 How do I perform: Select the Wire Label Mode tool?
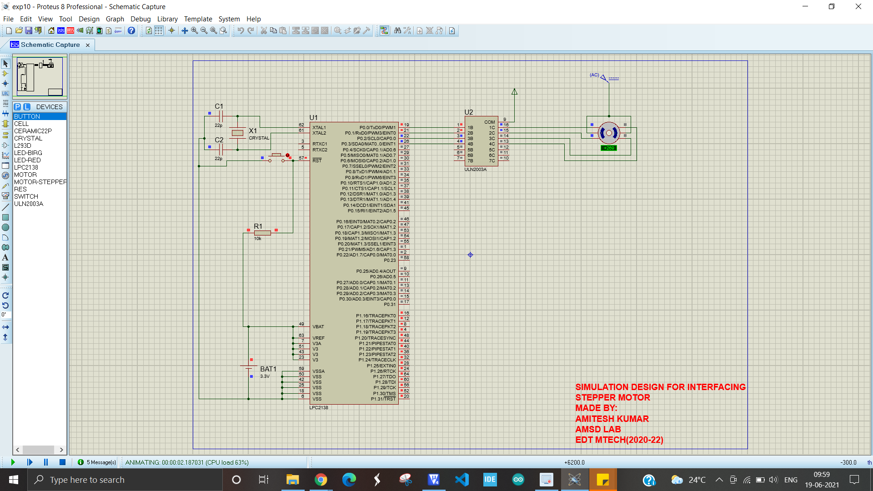point(5,94)
